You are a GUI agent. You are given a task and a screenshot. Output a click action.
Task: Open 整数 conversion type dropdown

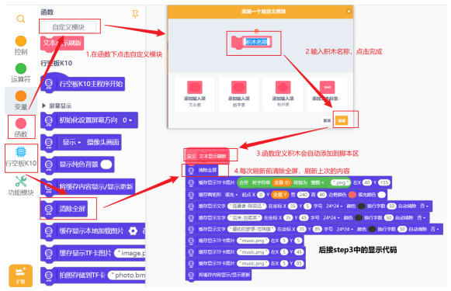tap(317, 182)
